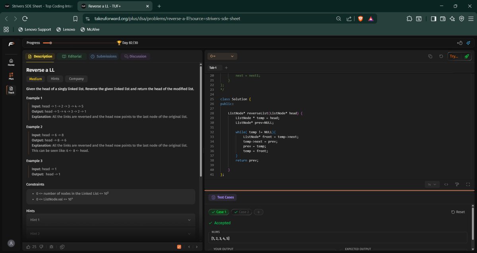Open the browser hamburger menu
Image resolution: width=477 pixels, height=253 pixels.
tap(470, 19)
